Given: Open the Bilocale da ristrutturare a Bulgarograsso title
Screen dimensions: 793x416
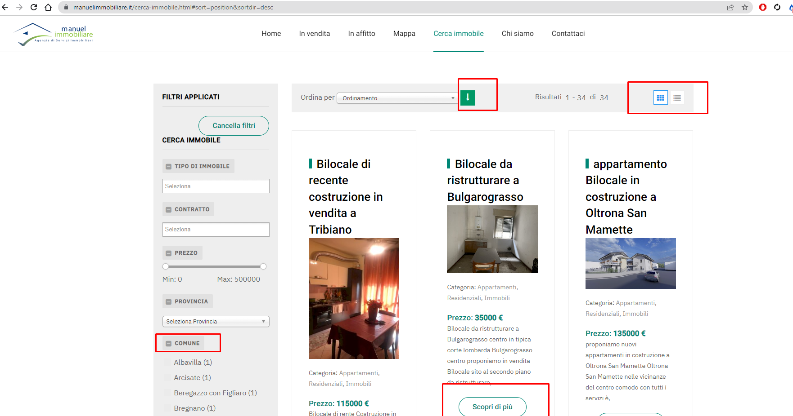Looking at the screenshot, I should click(x=485, y=181).
